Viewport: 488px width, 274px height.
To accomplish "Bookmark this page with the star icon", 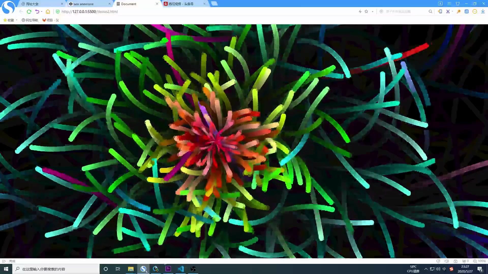I will click(x=366, y=11).
